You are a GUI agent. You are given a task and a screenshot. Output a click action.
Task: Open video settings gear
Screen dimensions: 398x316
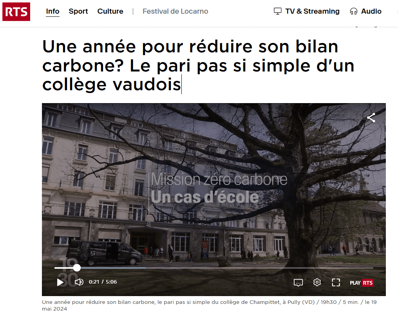click(x=317, y=282)
